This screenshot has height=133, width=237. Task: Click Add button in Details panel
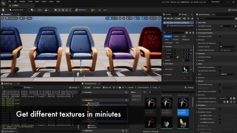[178, 18]
